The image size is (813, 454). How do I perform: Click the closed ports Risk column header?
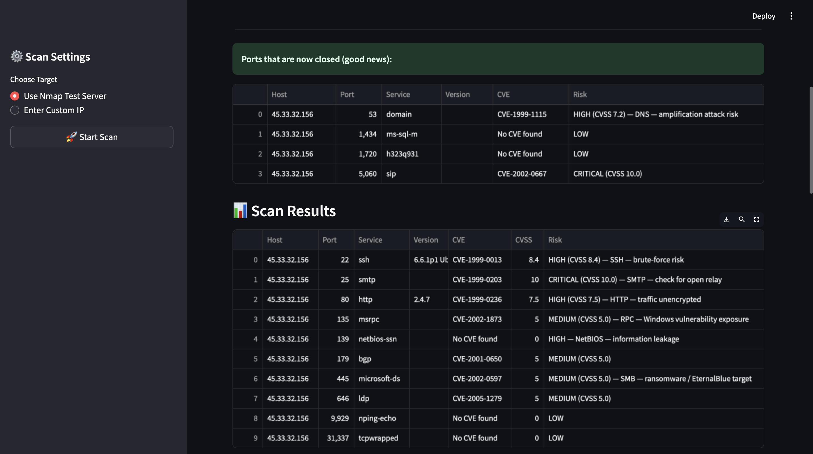pyautogui.click(x=666, y=95)
